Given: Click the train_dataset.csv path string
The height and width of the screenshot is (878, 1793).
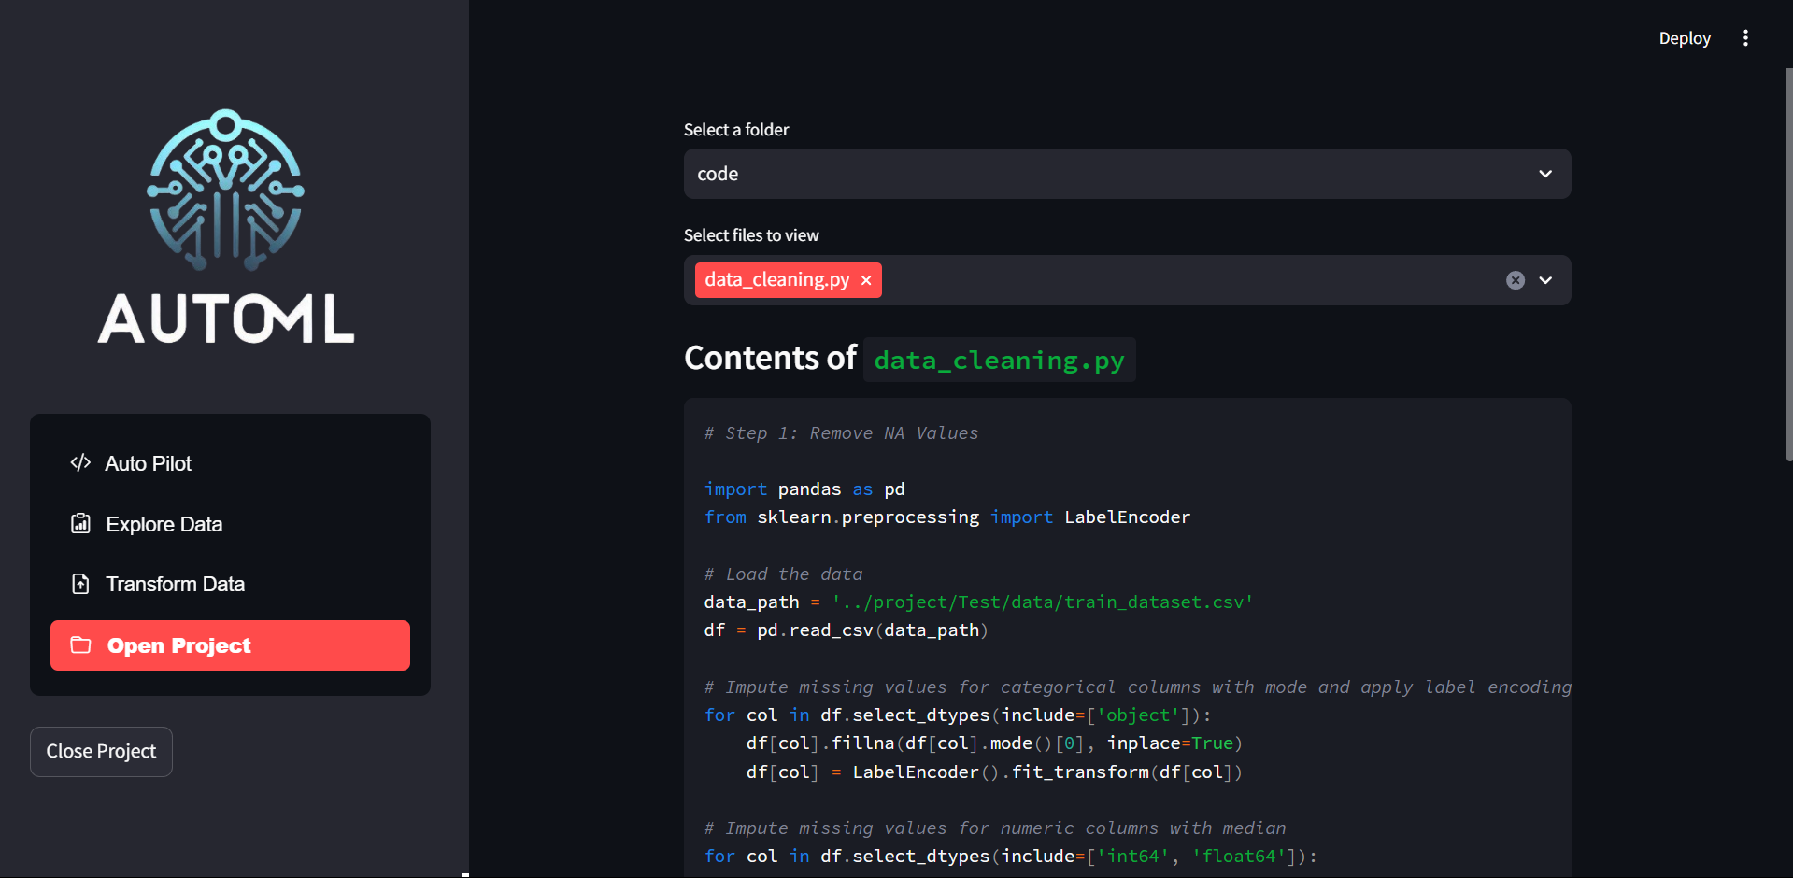Looking at the screenshot, I should [1042, 602].
